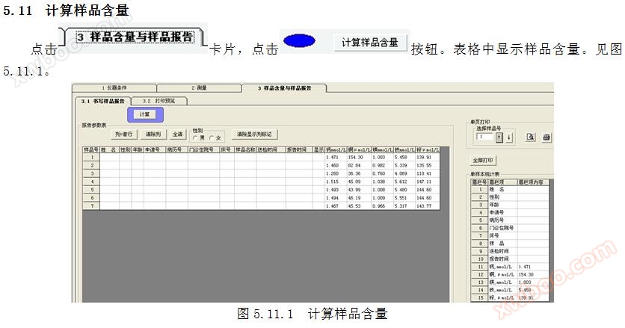Click the up arrow beside sample number
Image resolution: width=625 pixels, height=328 pixels.
tap(499, 137)
